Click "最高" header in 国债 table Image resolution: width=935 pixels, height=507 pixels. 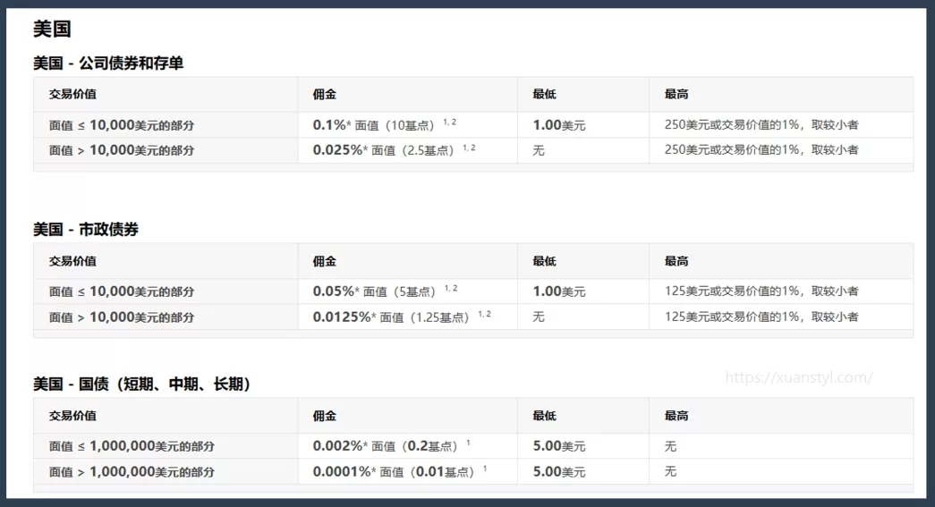coord(676,416)
